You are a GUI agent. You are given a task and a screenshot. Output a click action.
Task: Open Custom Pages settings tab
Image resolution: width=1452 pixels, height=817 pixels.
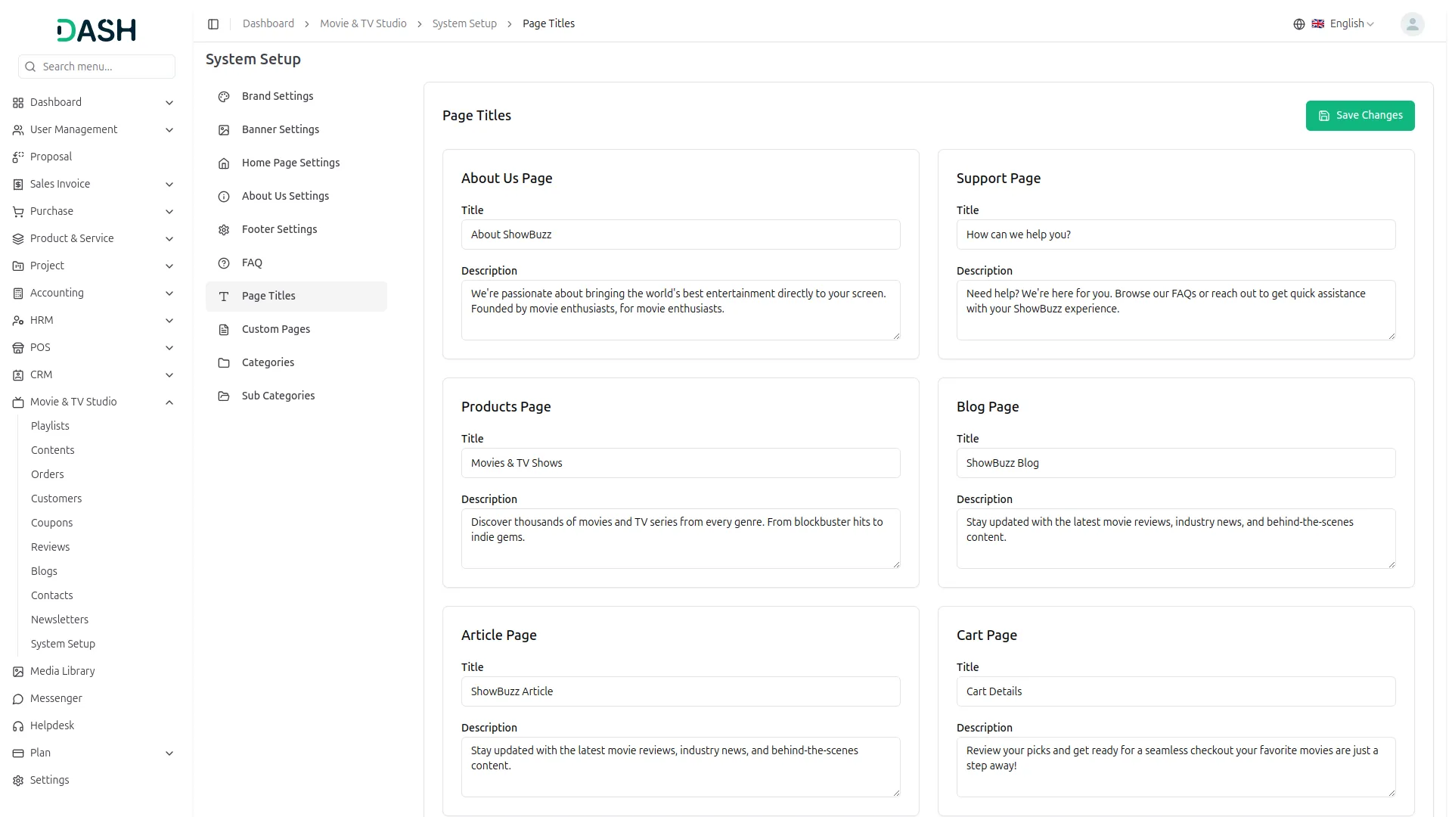(x=276, y=329)
